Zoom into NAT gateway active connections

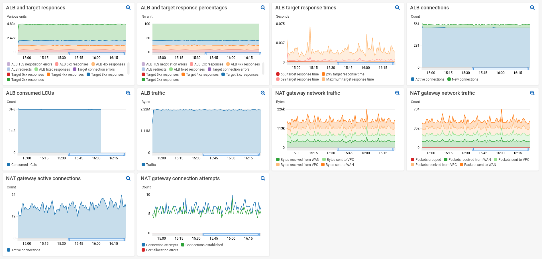click(x=128, y=178)
